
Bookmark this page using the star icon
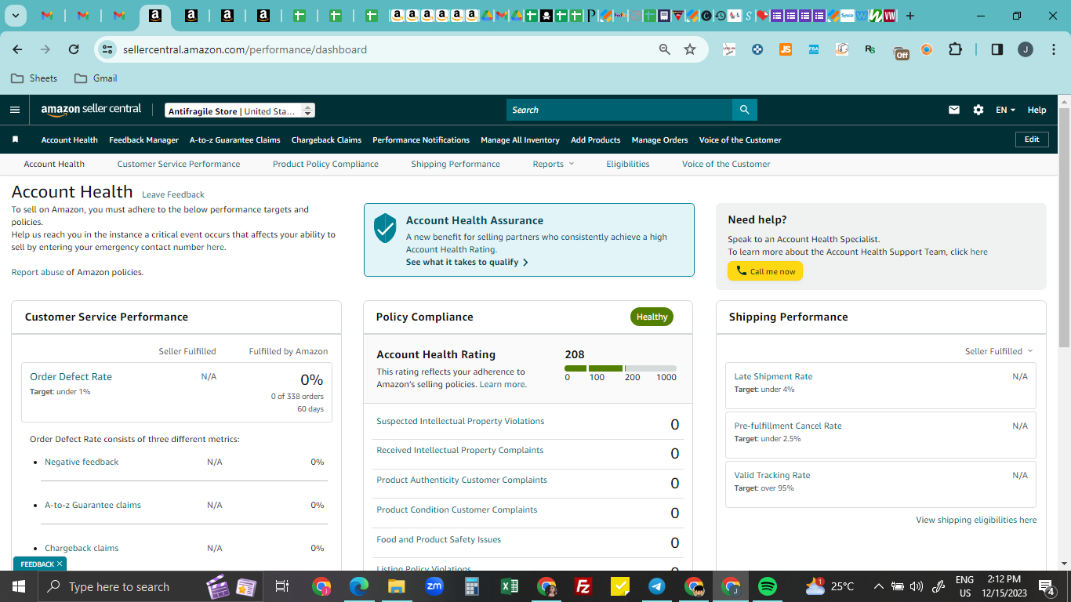pos(690,49)
